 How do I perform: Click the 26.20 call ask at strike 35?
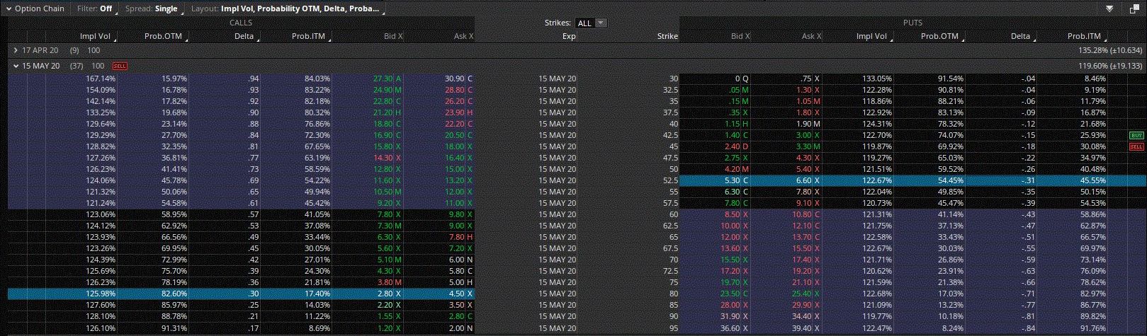453,101
